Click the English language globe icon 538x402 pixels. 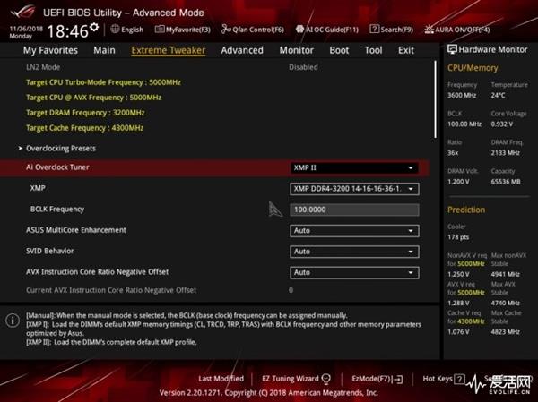tap(116, 30)
